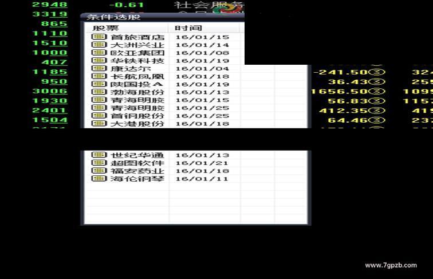
Task: Open the 超图软件 stock name
Action: [137, 163]
